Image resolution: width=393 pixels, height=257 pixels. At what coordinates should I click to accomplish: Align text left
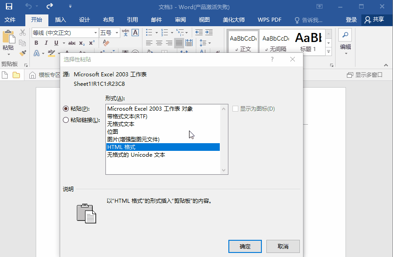point(149,43)
